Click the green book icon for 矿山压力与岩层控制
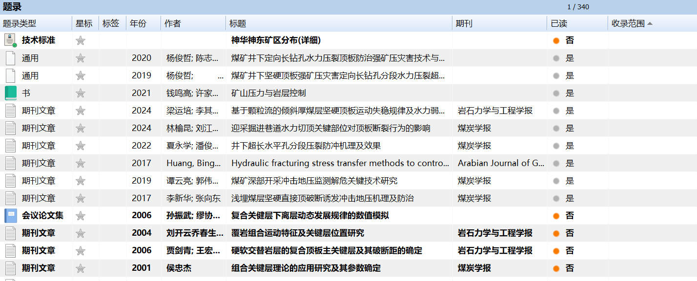This screenshot has height=281, width=697. click(10, 93)
